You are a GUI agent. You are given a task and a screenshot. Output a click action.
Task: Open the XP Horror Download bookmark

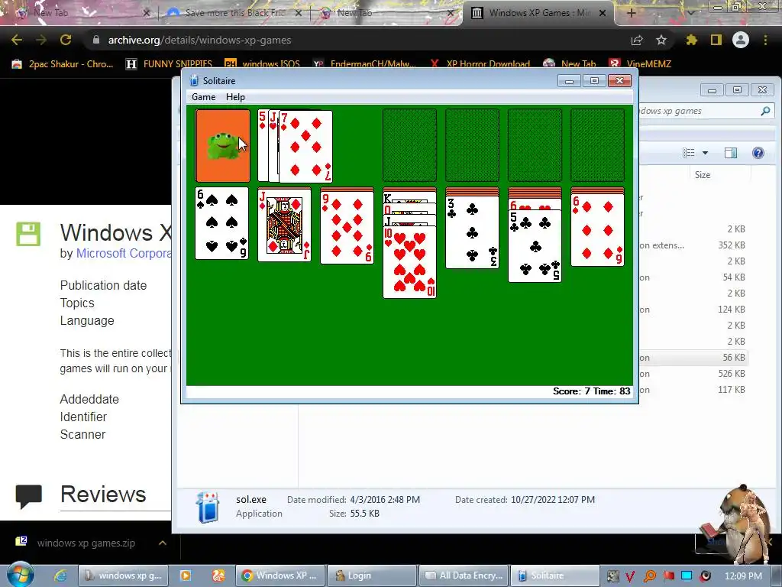[480, 64]
